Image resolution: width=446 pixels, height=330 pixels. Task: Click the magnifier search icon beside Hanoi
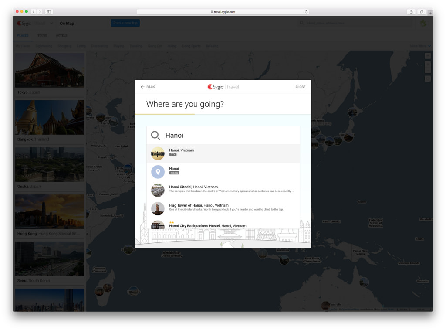(x=155, y=135)
